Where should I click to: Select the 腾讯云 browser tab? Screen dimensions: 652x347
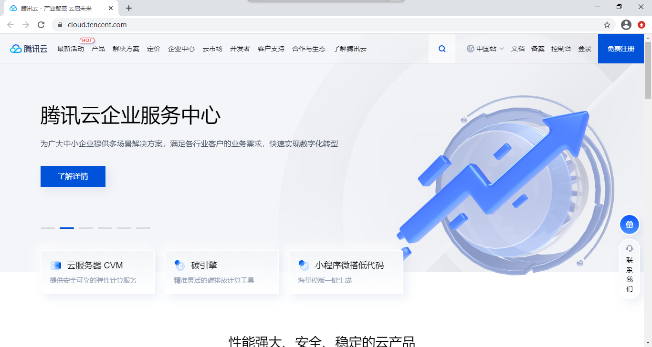point(57,8)
